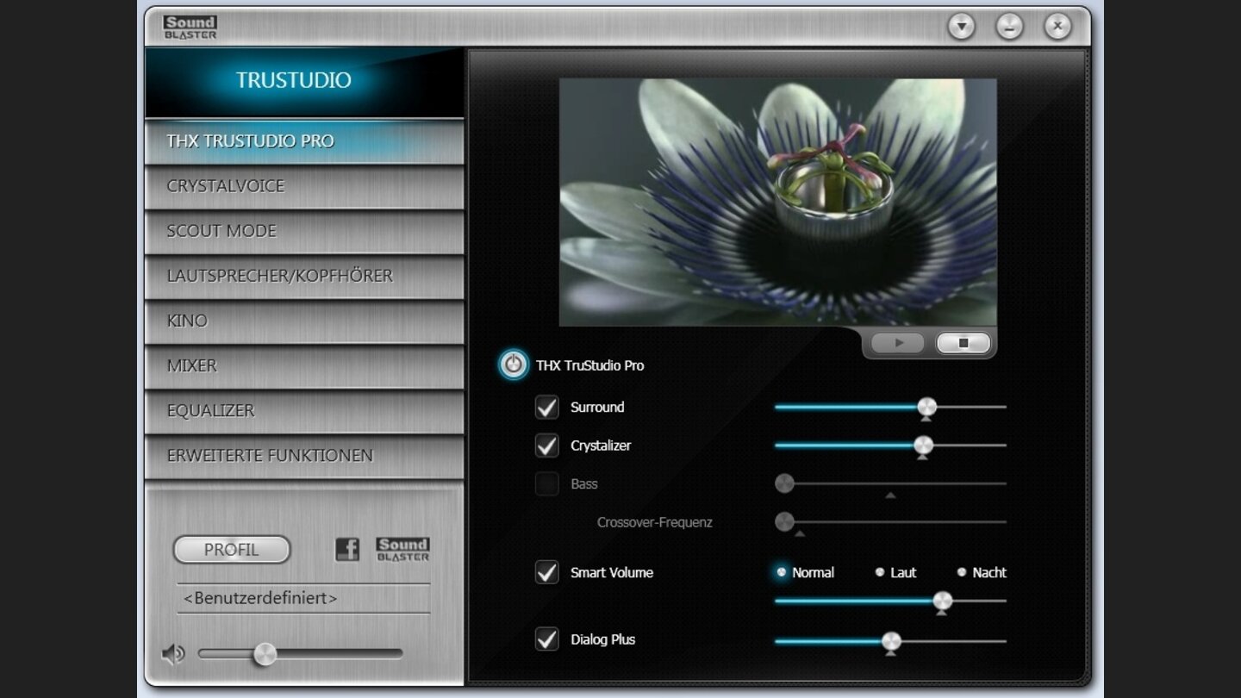Click the PROFIL button
This screenshot has width=1241, height=698.
click(x=232, y=550)
